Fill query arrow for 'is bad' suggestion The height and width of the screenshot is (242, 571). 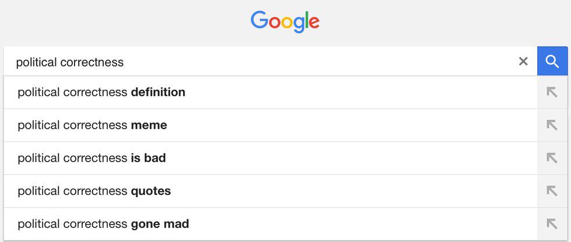coord(552,158)
